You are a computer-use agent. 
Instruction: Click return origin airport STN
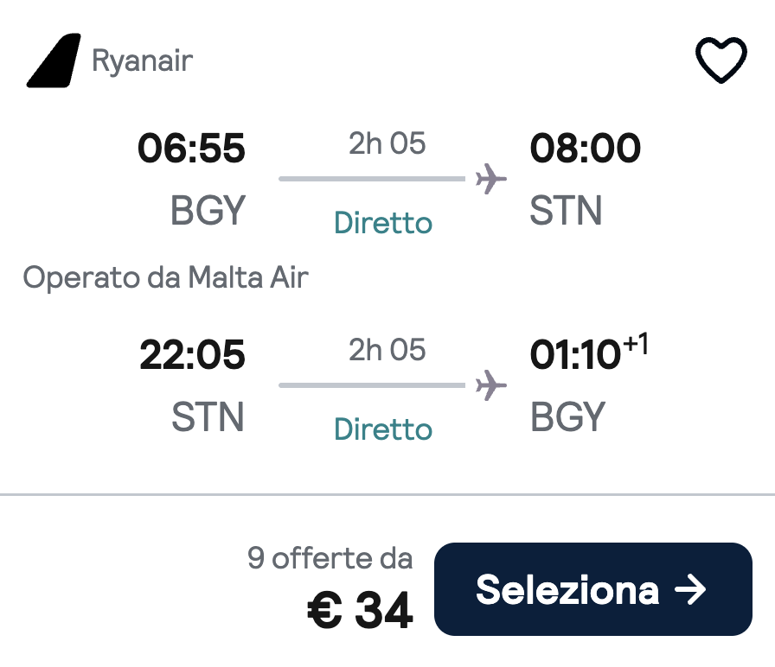point(208,416)
